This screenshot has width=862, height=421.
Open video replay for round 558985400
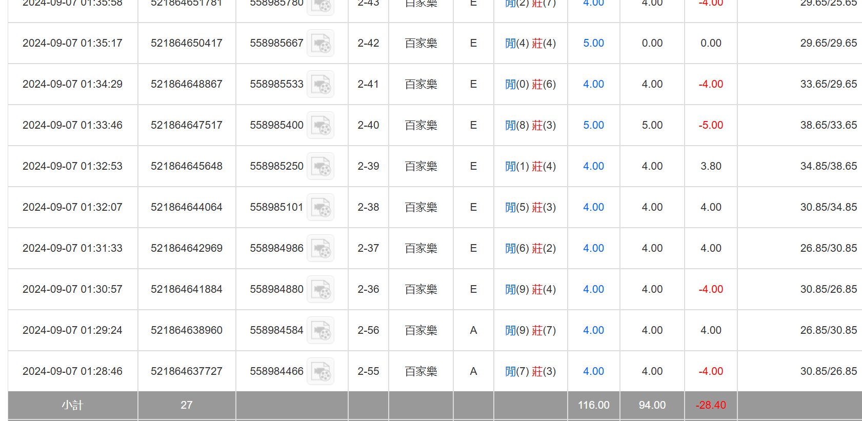(320, 125)
